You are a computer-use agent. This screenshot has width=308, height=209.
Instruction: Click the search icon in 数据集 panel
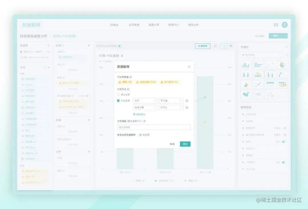(x=48, y=45)
